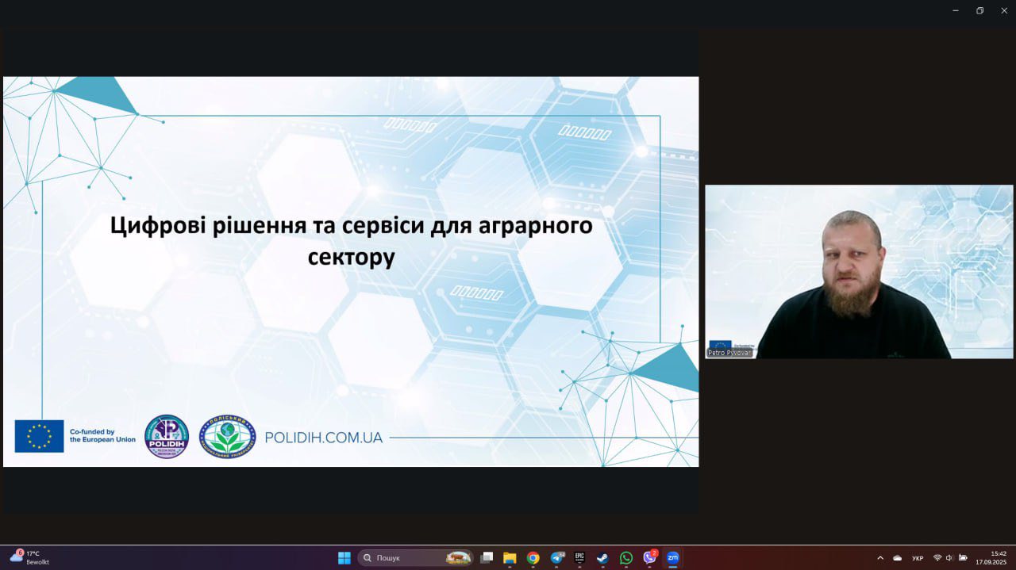Open the weather widget showing 17°C
The width and height of the screenshot is (1016, 570).
point(29,558)
